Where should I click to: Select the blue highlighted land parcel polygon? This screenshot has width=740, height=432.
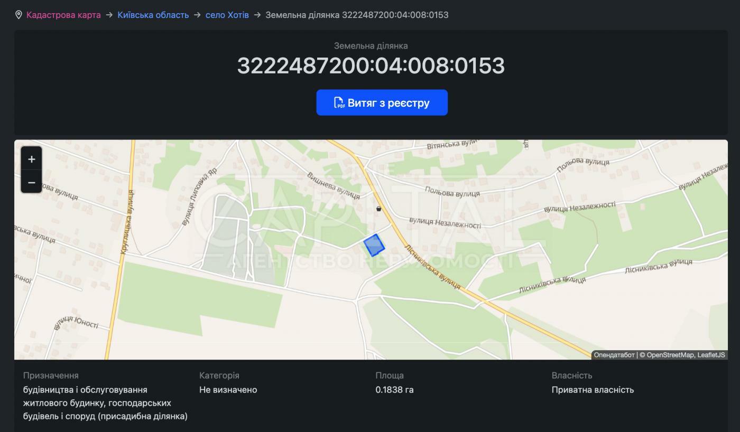[374, 246]
